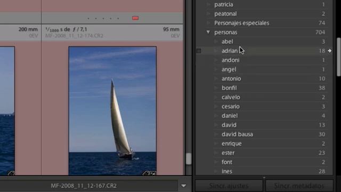Viewport: 341px width, 192px height.
Task: Open the filmstrip source dropdown arrow beside MF-2008_11_12-167.CR2
Action: tap(183, 186)
